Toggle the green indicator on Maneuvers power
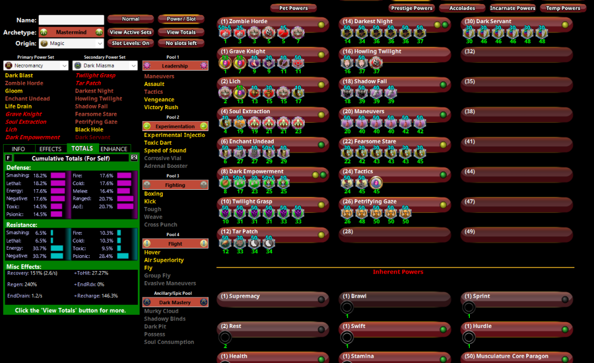 coord(444,115)
